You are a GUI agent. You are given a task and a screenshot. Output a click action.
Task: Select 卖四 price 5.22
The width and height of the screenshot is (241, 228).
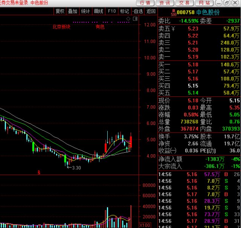pyautogui.click(x=193, y=36)
